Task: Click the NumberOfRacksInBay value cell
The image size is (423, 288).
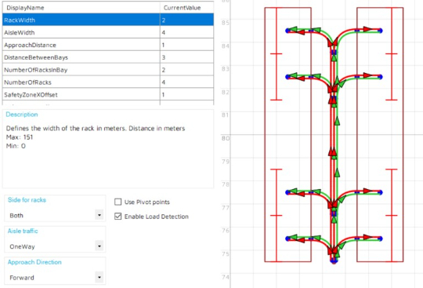Action: (186, 70)
